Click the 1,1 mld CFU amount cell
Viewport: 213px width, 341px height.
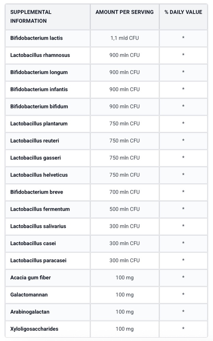point(124,38)
